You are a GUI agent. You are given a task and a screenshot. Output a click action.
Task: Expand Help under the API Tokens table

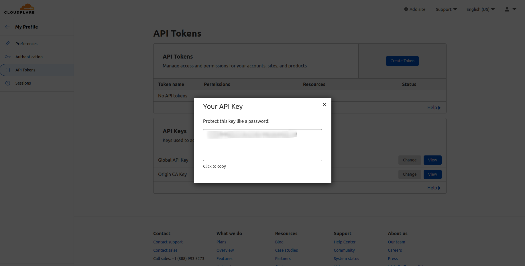[433, 107]
